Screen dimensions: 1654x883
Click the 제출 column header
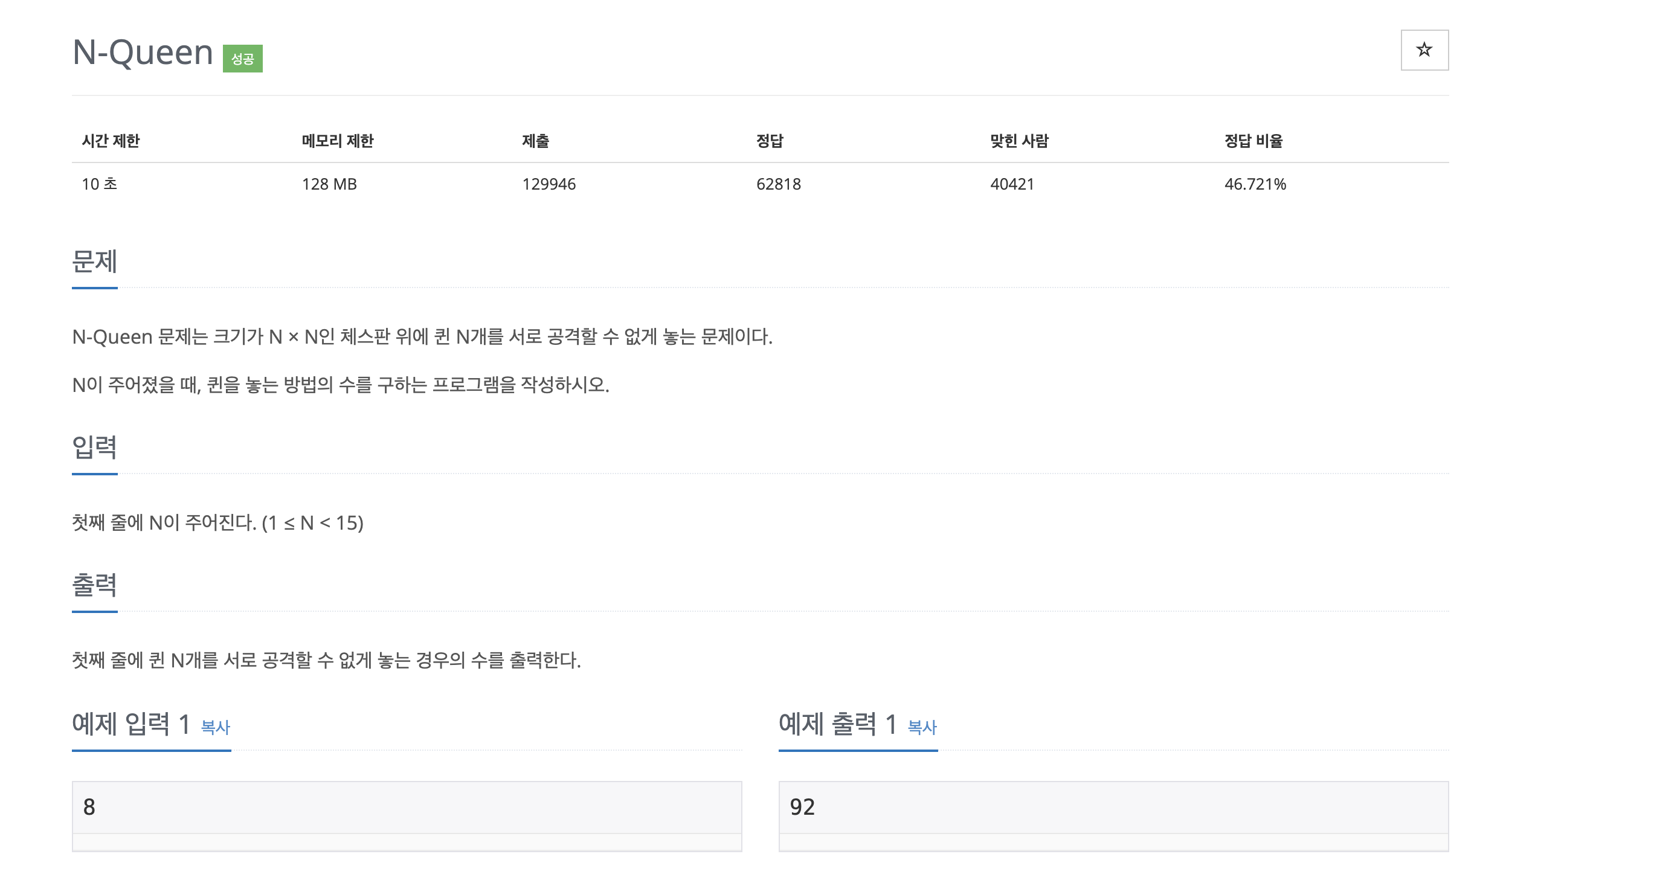[535, 141]
